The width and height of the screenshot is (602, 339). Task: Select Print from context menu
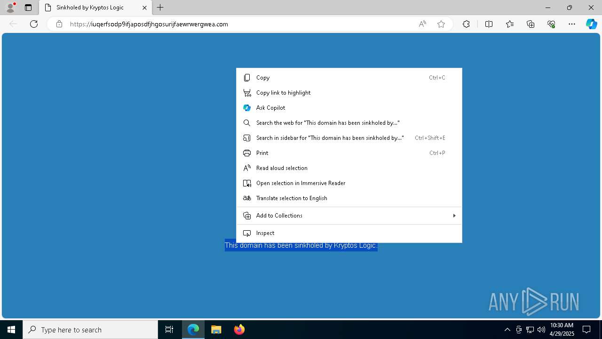(349, 153)
